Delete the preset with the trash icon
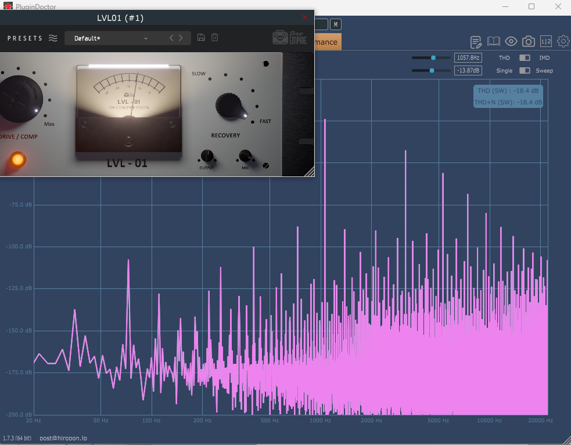The image size is (571, 445). point(215,37)
